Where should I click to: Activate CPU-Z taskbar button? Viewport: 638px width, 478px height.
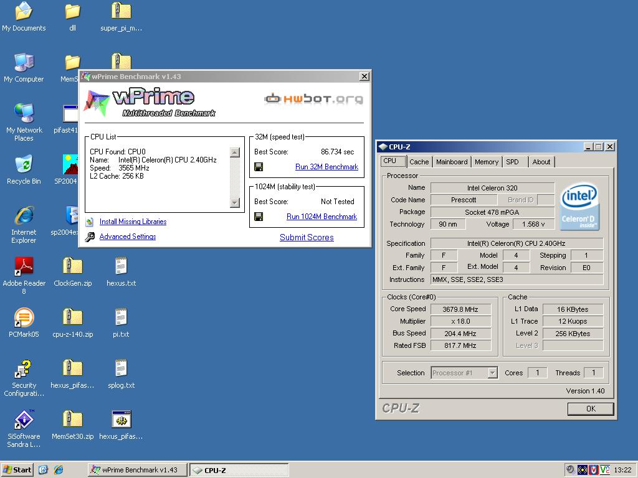tap(239, 470)
